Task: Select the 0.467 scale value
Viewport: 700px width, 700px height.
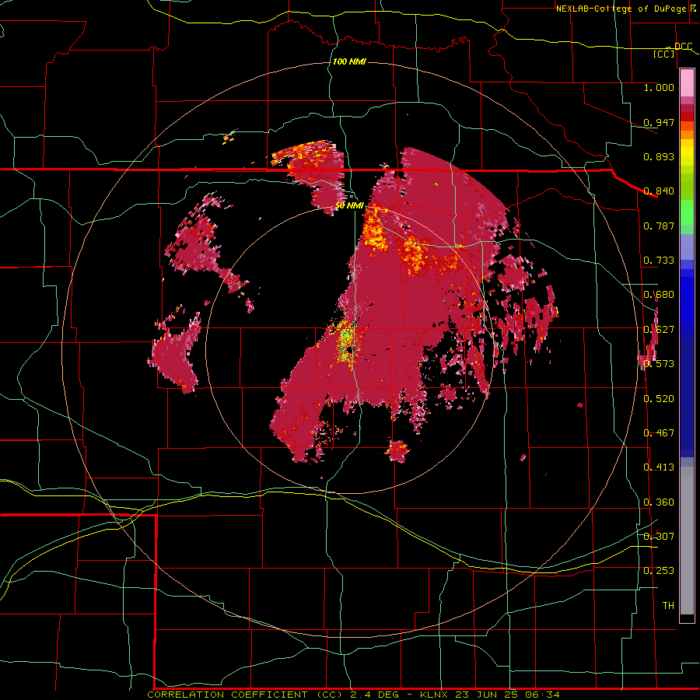Action: (x=659, y=432)
